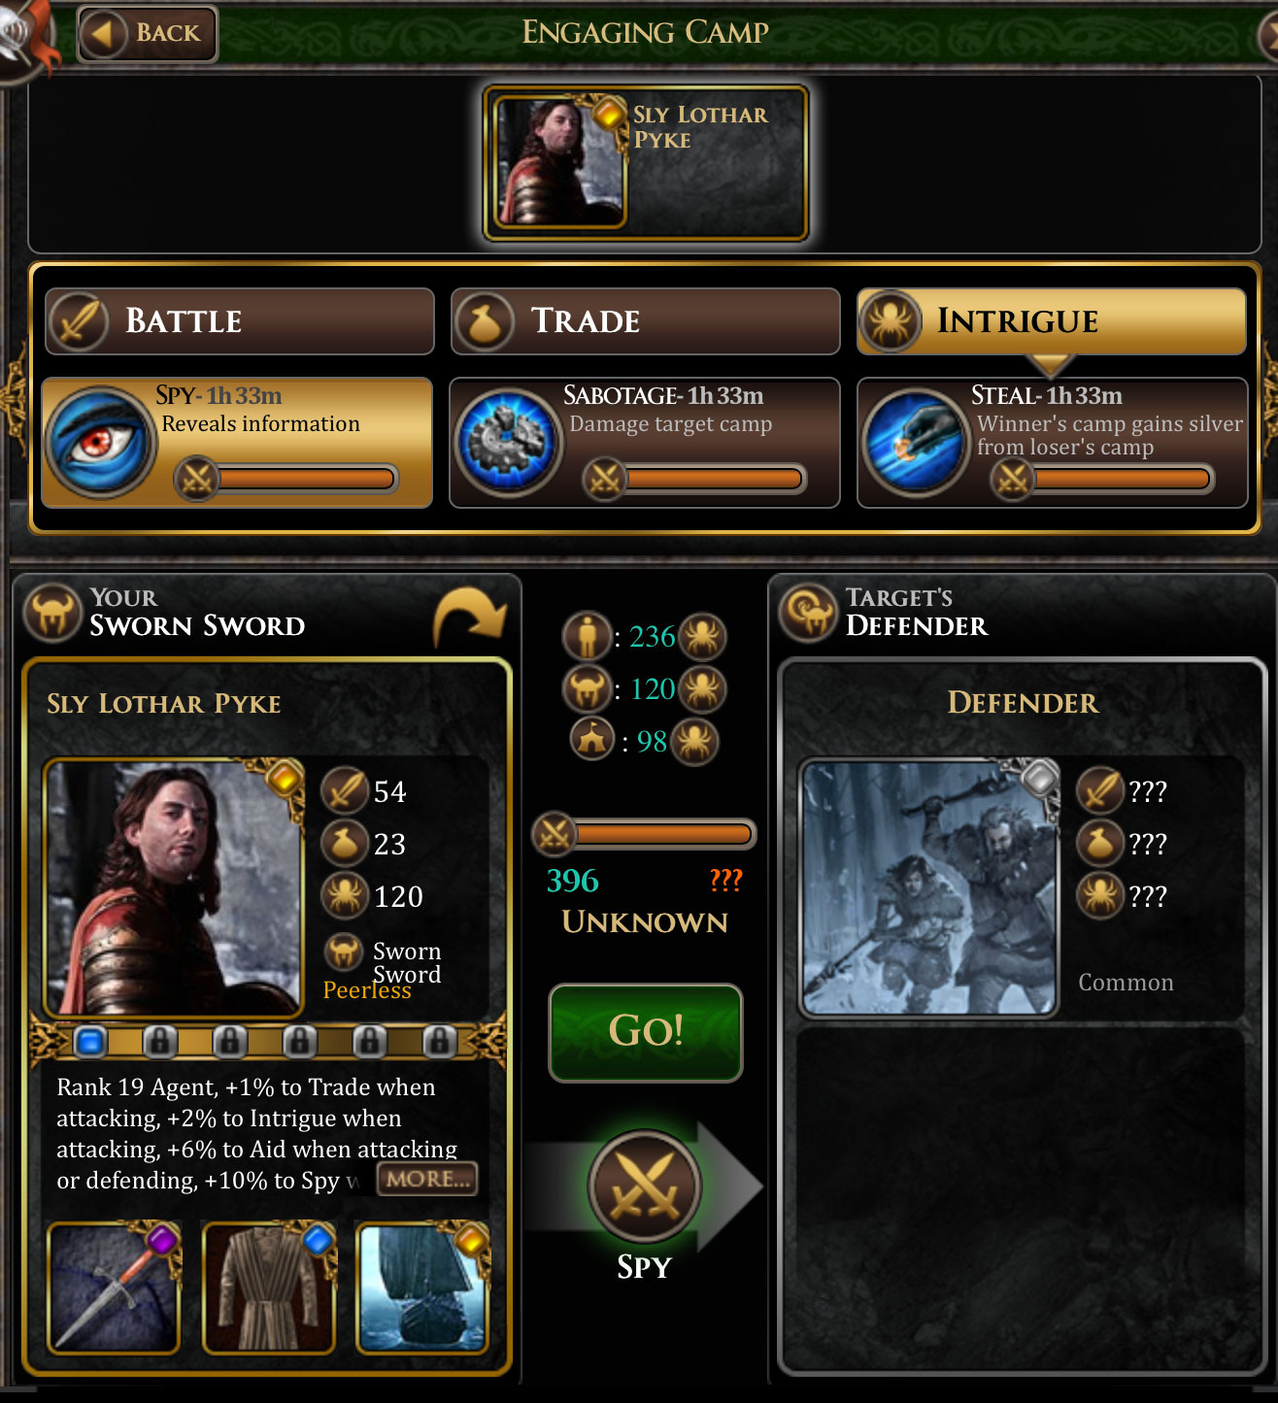Viewport: 1278px width, 1403px height.
Task: Select the ship item with gold gem
Action: pyautogui.click(x=423, y=1287)
